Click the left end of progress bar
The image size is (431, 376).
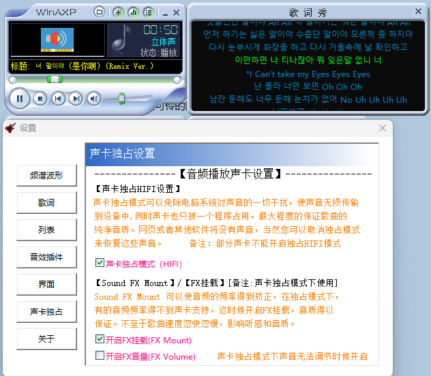(x=12, y=80)
